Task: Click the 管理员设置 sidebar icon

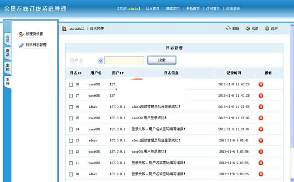Action: [21, 34]
